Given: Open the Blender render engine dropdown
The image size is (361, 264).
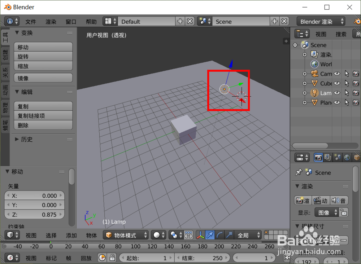Looking at the screenshot, I should [x=321, y=21].
